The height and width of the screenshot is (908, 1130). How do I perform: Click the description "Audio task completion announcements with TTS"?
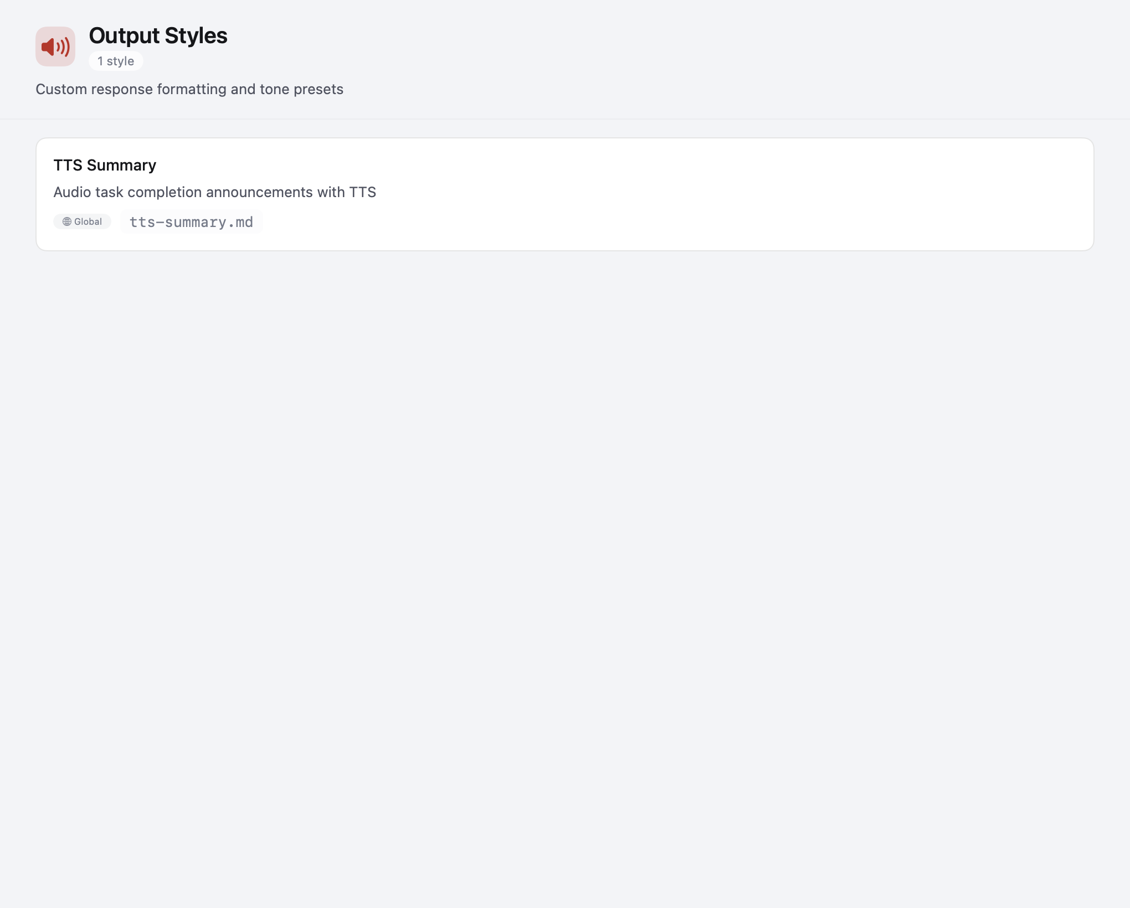click(x=215, y=192)
